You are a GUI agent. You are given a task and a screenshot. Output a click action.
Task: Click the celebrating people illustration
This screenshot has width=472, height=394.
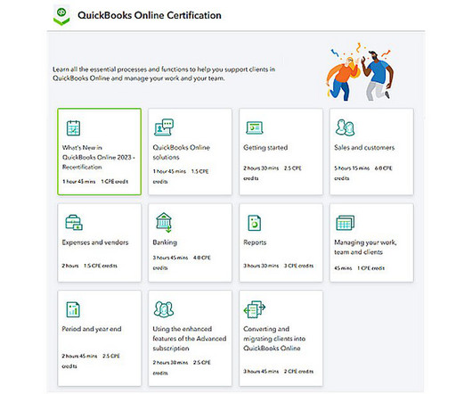click(x=361, y=72)
